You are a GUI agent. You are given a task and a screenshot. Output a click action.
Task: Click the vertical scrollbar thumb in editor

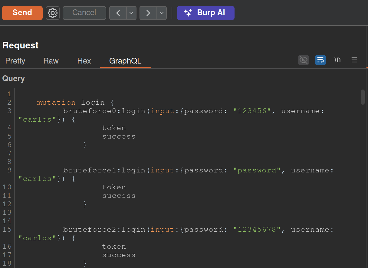point(363,97)
